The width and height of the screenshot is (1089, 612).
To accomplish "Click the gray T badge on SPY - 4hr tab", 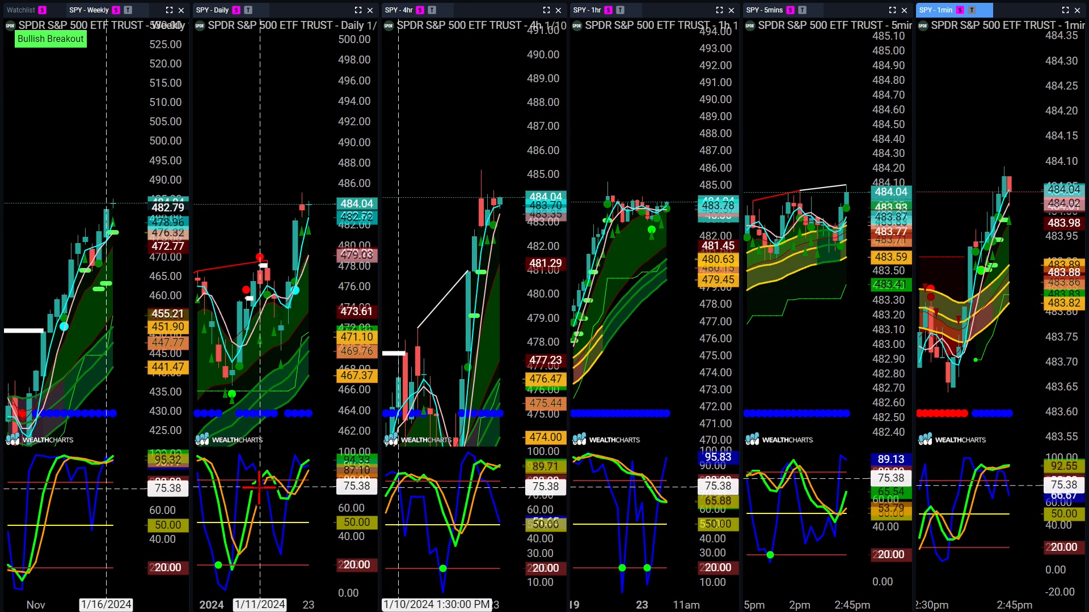I will coord(432,10).
